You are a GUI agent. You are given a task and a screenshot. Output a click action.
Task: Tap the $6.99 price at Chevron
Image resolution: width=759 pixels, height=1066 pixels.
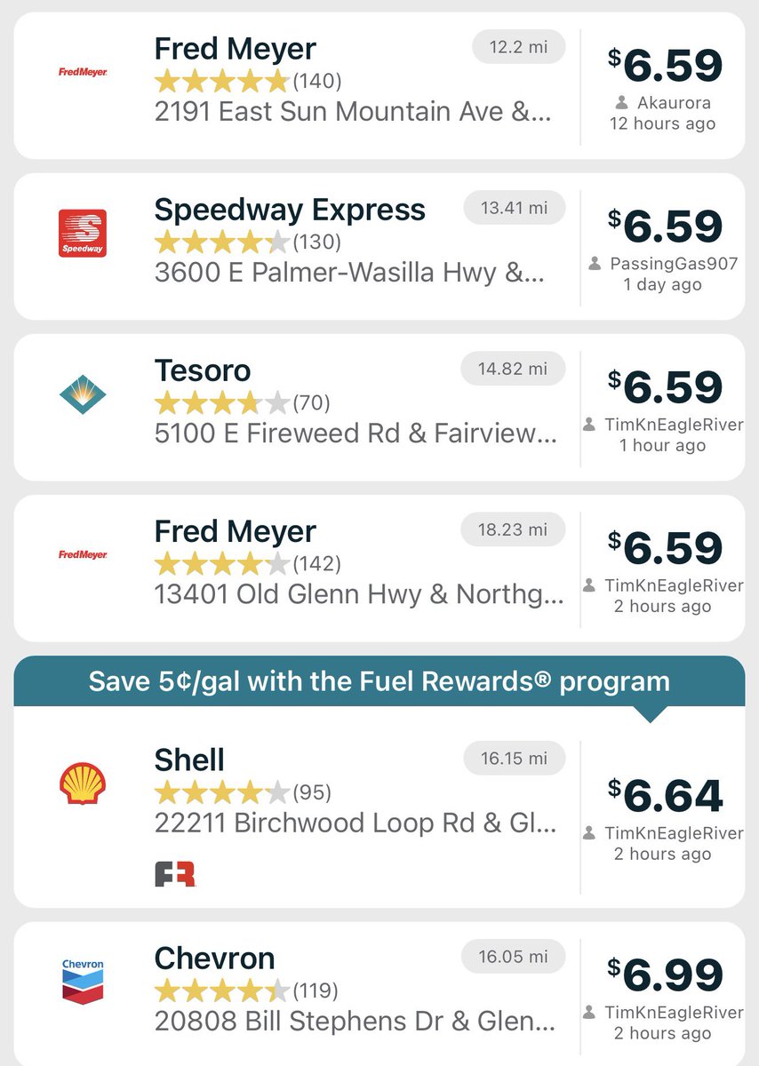tap(665, 975)
